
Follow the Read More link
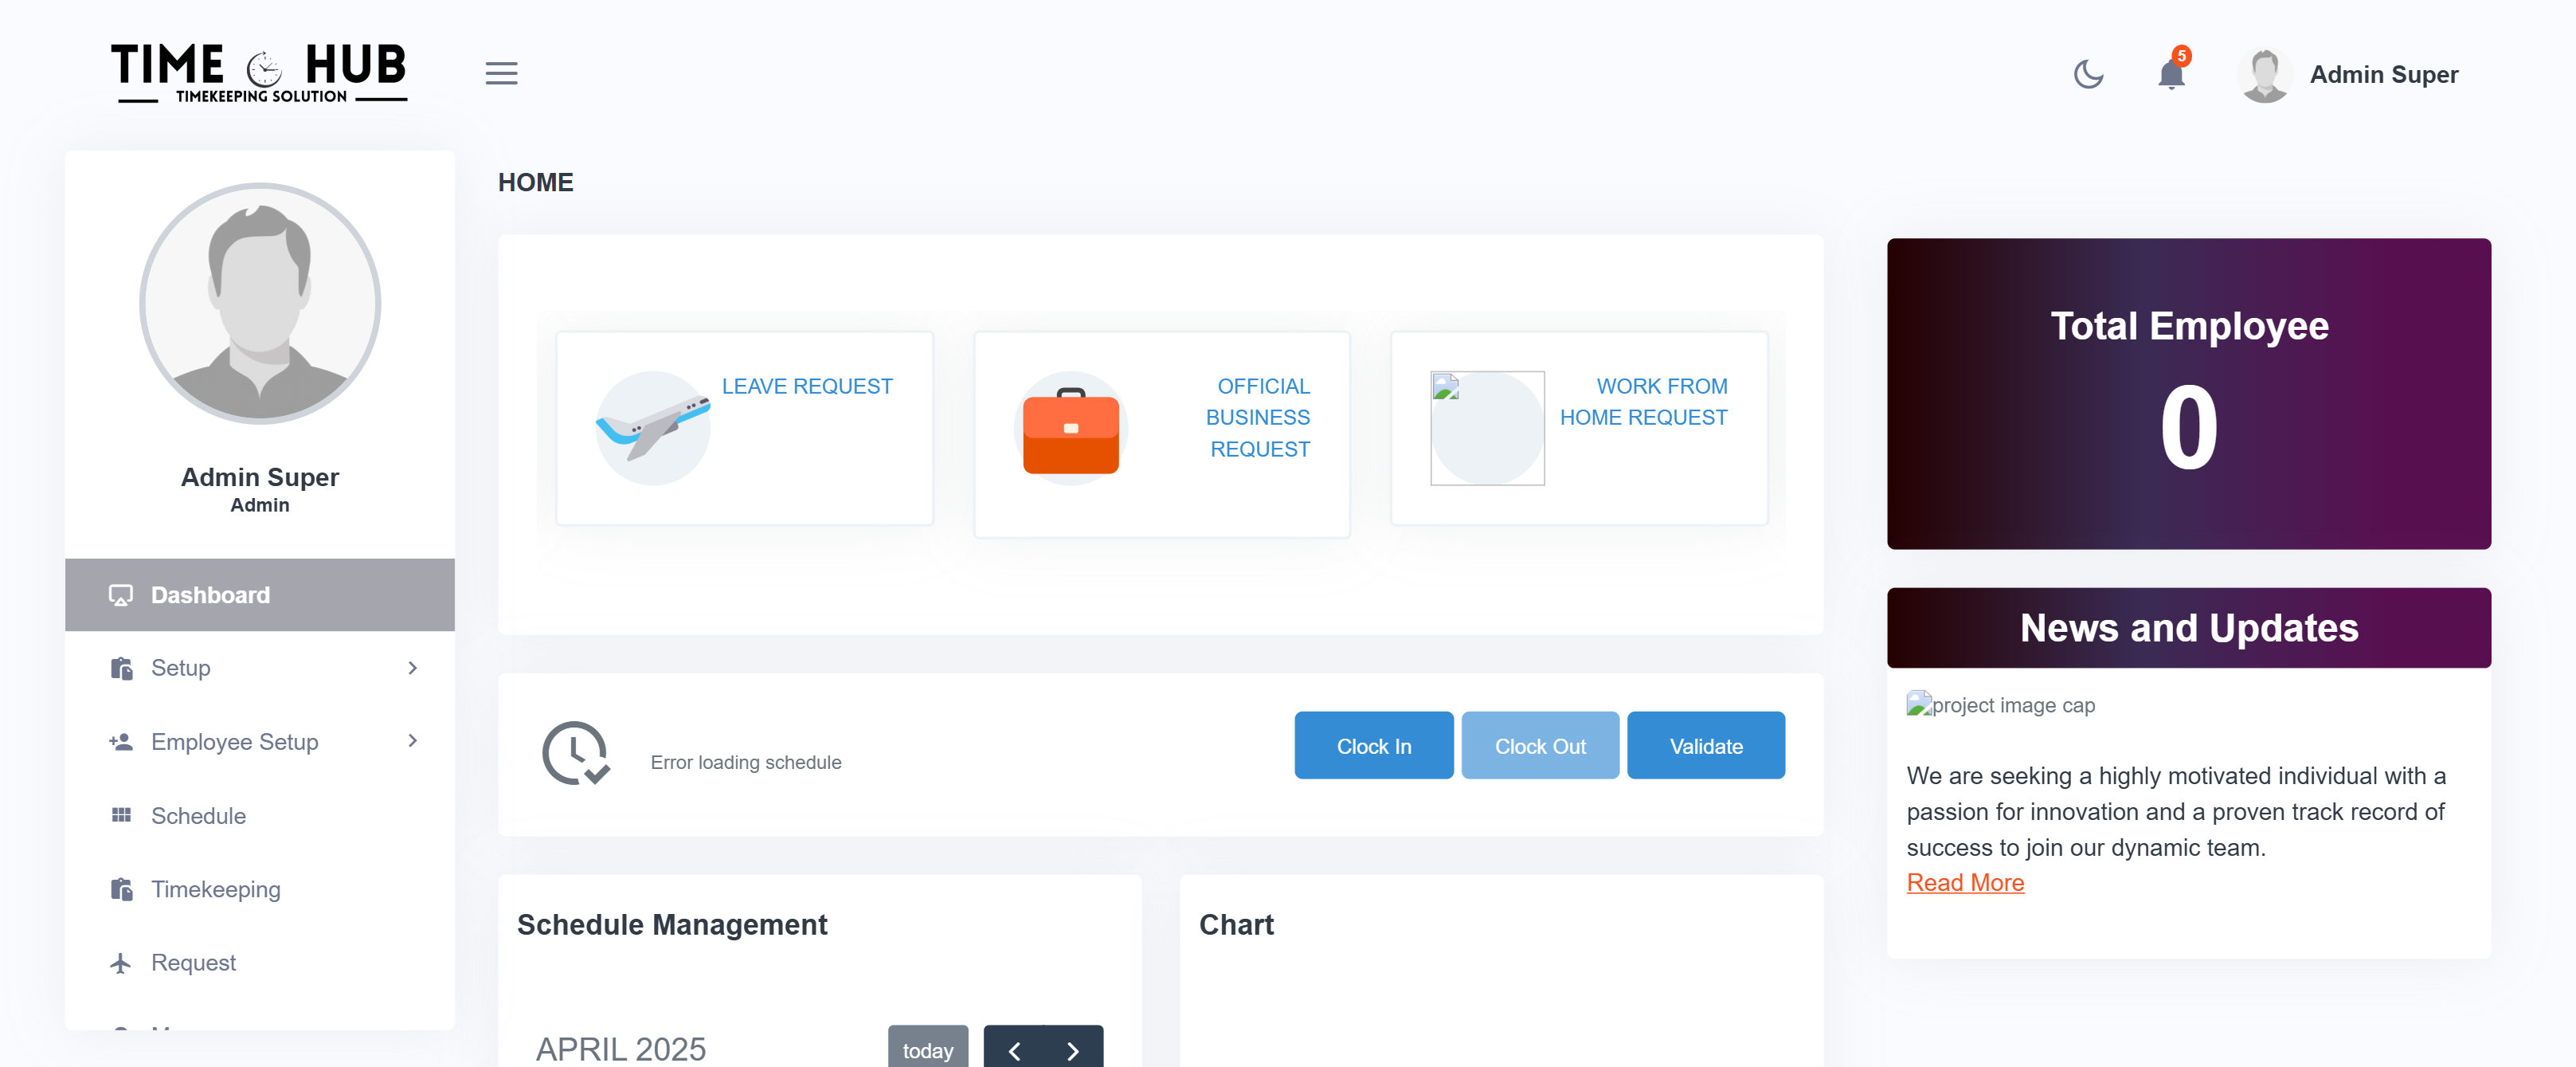pos(1964,883)
